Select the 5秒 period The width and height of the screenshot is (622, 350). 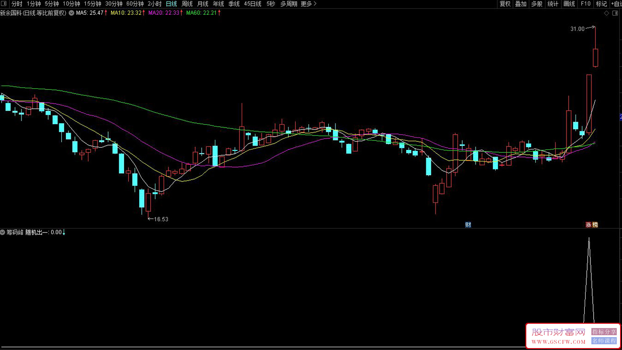(271, 4)
